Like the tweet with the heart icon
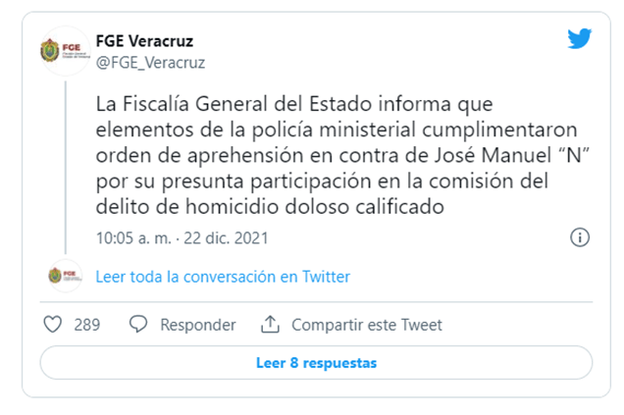The height and width of the screenshot is (415, 624). tap(53, 325)
